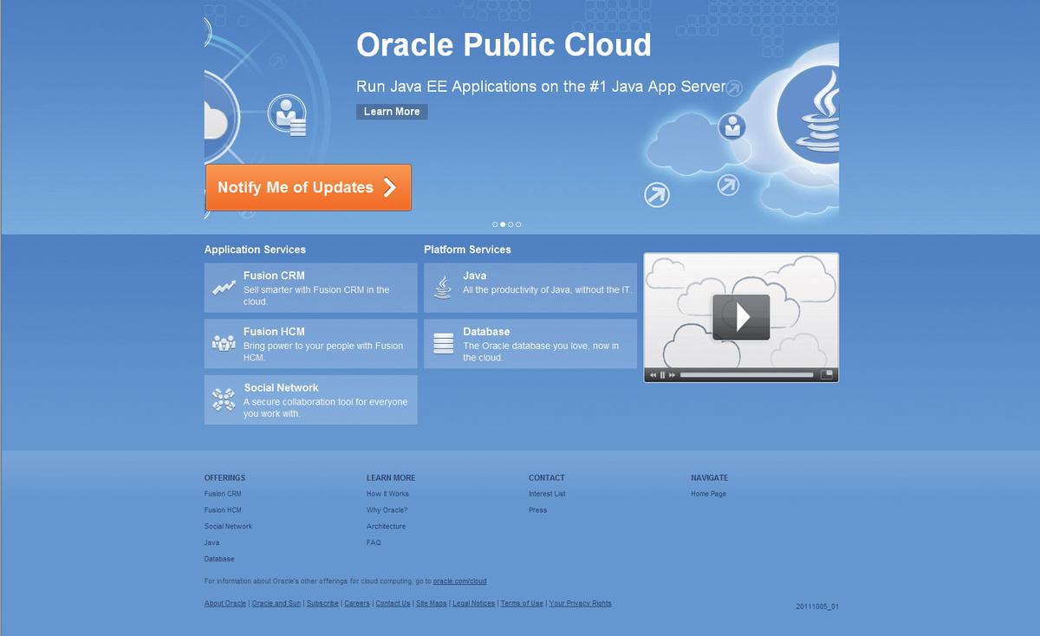Select the fourth banner carousel dot
1040x636 pixels.
click(518, 224)
